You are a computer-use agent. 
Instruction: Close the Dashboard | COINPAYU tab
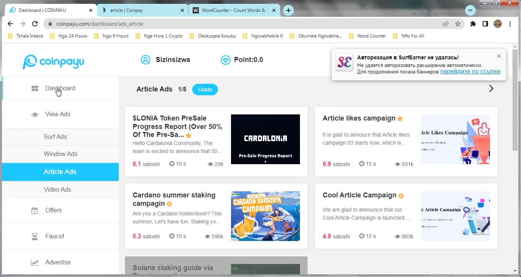click(91, 10)
